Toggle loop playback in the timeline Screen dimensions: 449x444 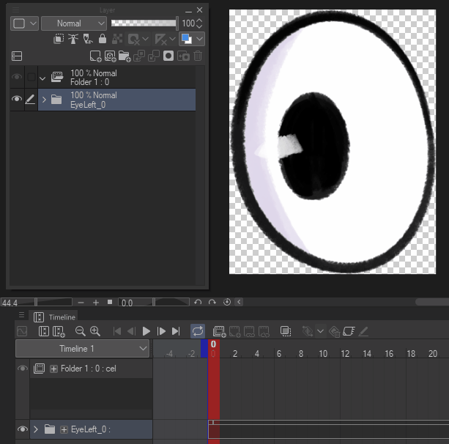[198, 331]
